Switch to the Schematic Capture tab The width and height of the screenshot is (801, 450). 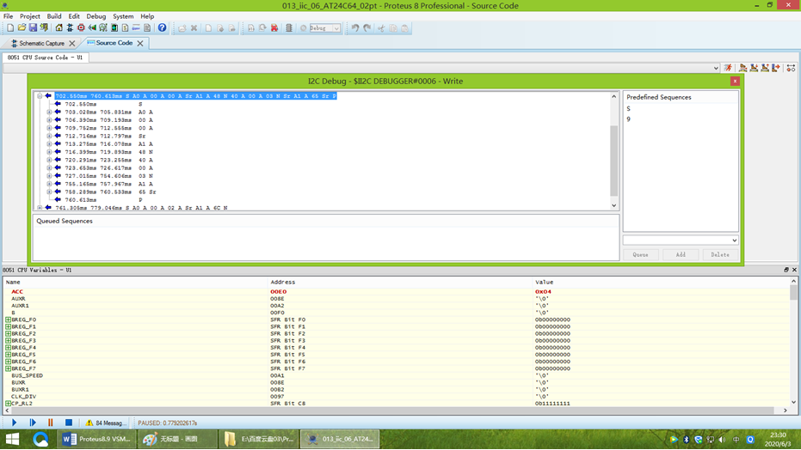[41, 43]
